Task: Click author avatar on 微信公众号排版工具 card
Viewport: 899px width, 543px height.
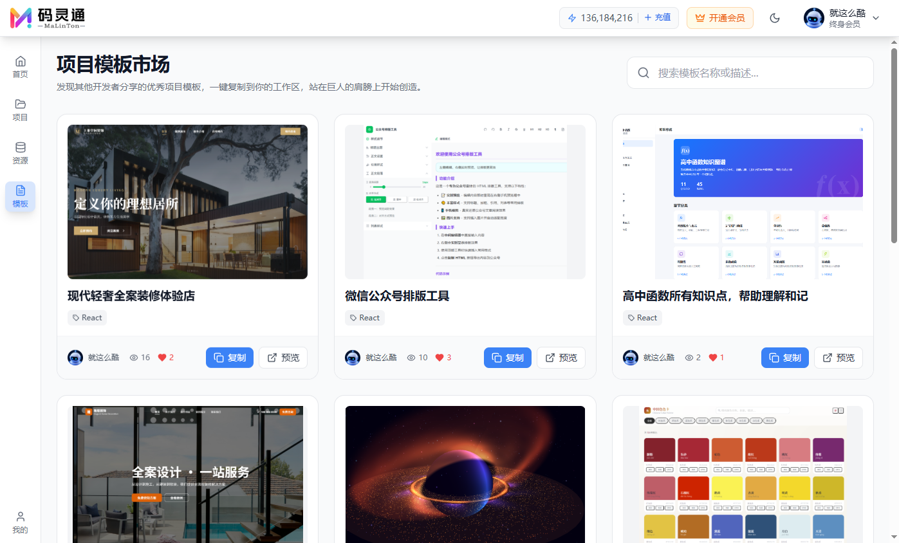Action: (x=353, y=358)
